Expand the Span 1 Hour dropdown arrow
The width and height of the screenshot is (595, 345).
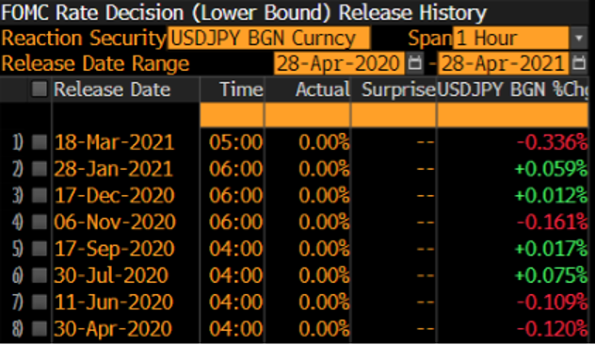tap(579, 38)
